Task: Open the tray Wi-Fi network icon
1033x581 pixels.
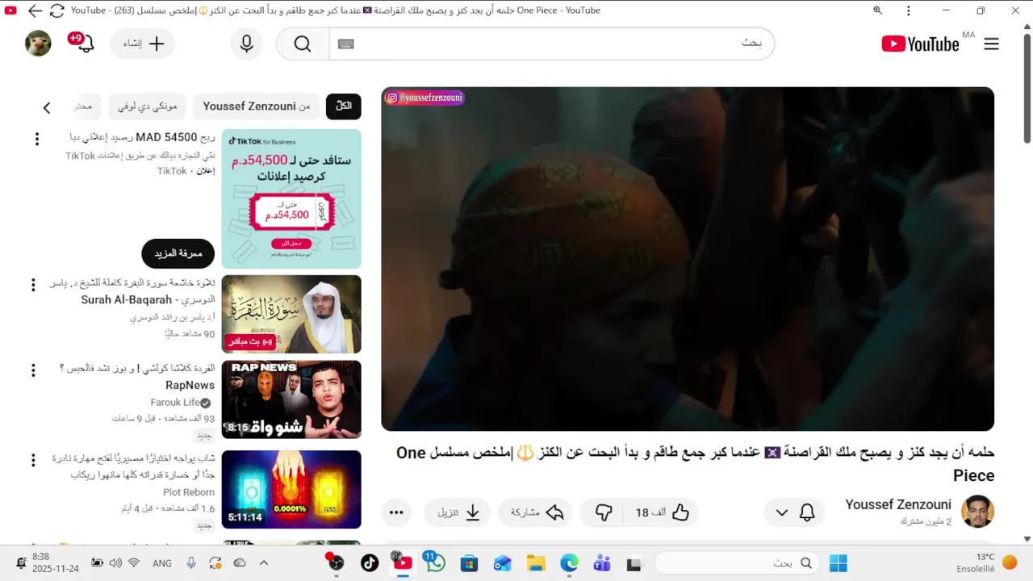Action: pyautogui.click(x=134, y=562)
